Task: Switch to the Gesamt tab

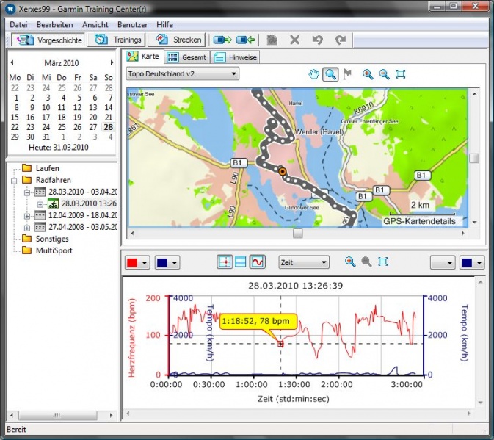Action: (187, 57)
